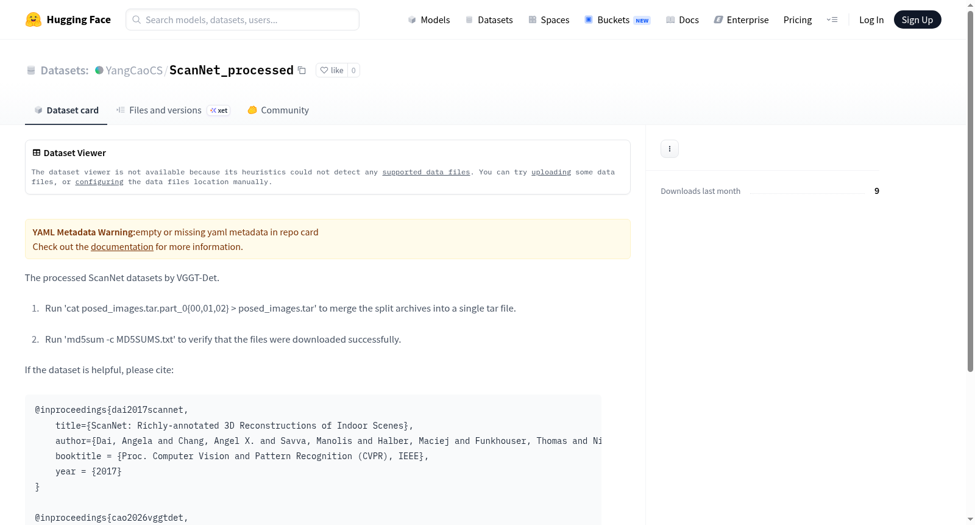Viewport: 975px width, 525px height.
Task: Click the Downloads last month label
Action: pyautogui.click(x=701, y=191)
